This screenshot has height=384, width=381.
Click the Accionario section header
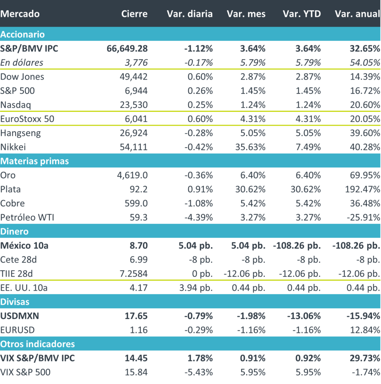point(22,34)
